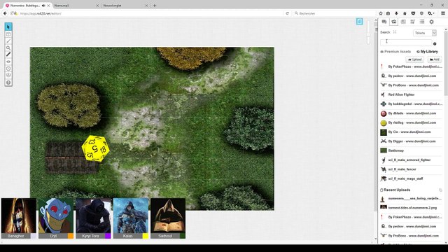The height and width of the screenshot is (252, 448).
Task: Click Kaien's yellow color swatch
Action: click(x=146, y=236)
